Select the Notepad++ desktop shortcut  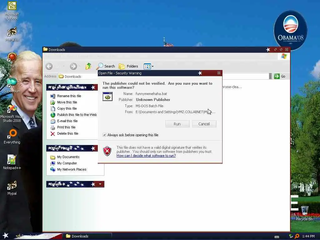(x=12, y=162)
